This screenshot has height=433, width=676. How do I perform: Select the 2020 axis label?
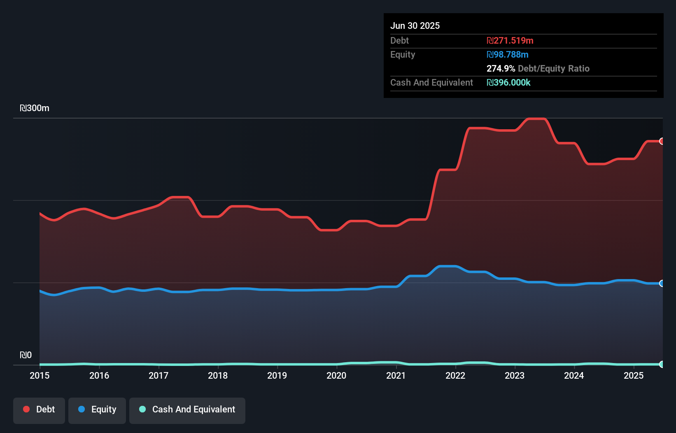[x=336, y=375]
